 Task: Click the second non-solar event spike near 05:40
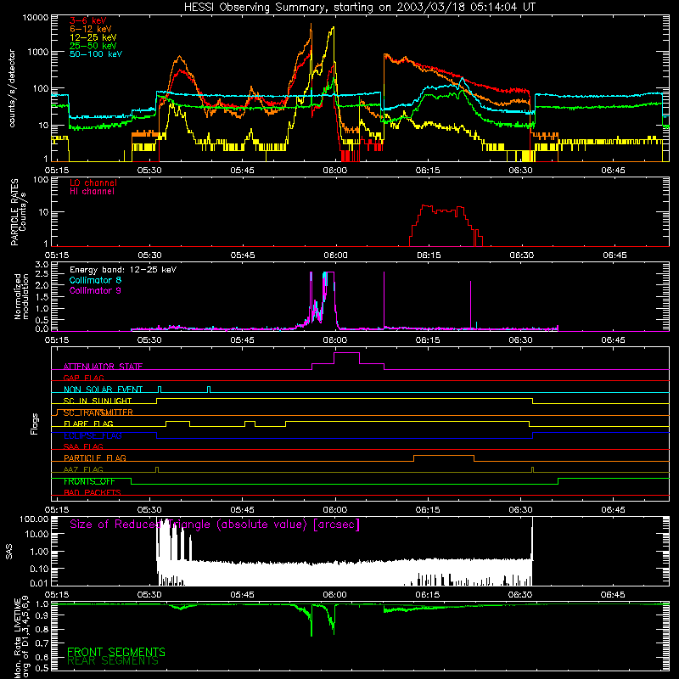(x=209, y=389)
